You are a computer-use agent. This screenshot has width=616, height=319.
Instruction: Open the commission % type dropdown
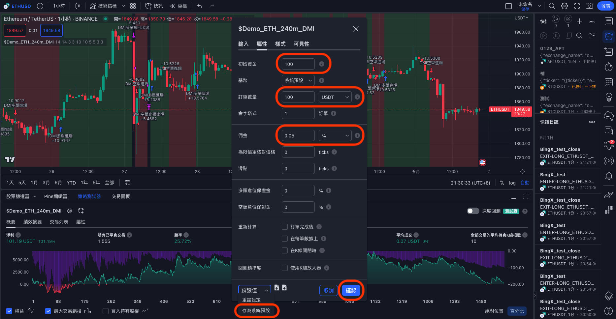tap(335, 136)
